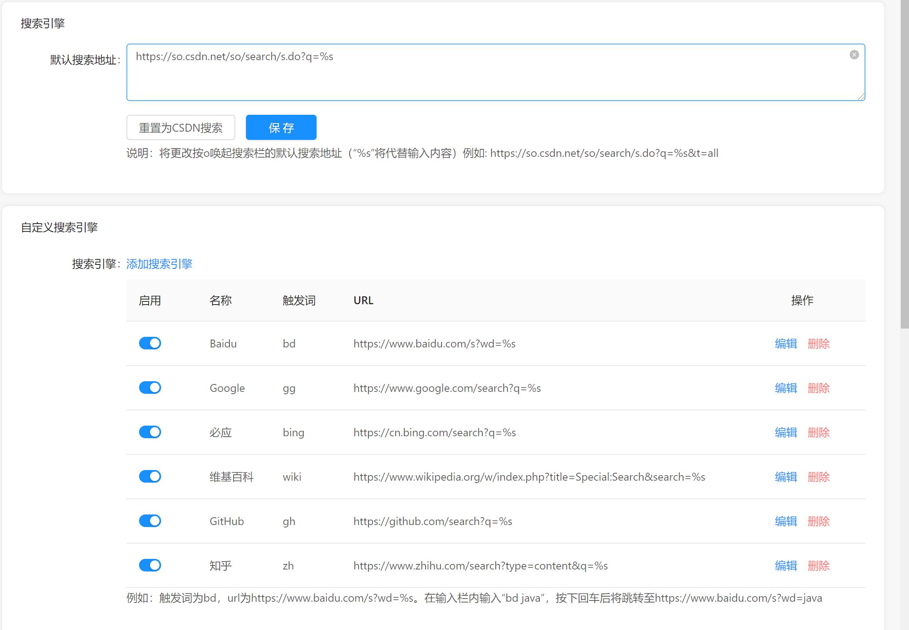This screenshot has width=909, height=630.
Task: Turn off the 维基百科 switch
Action: coord(150,476)
